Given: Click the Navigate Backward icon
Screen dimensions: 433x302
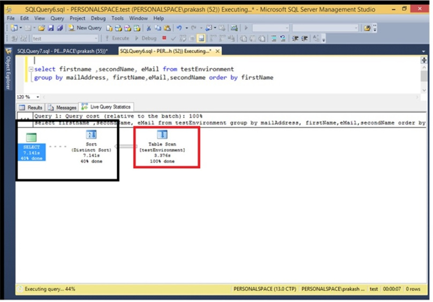Looking at the screenshot, I should point(209,28).
